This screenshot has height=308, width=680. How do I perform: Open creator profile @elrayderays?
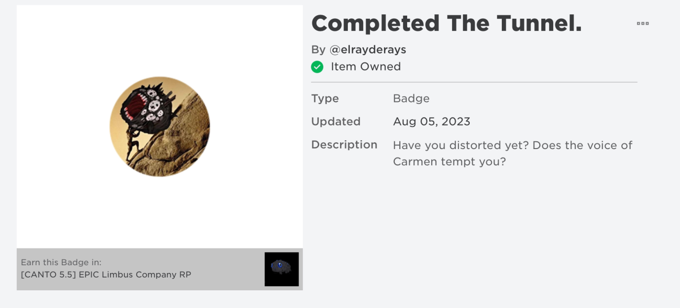368,50
